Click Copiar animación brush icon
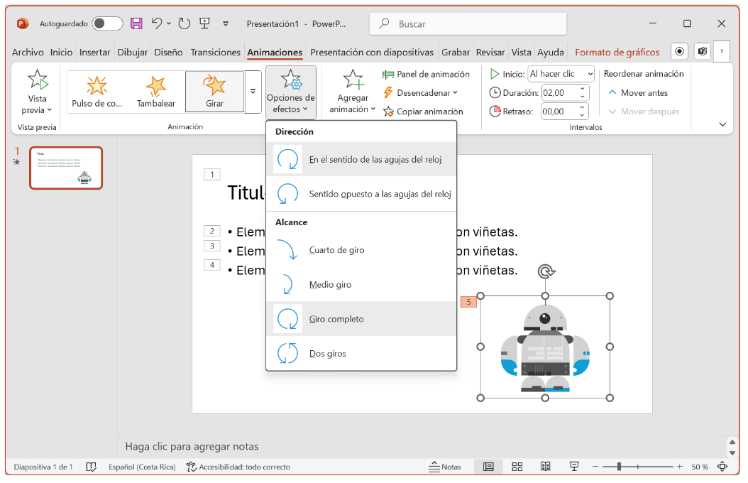This screenshot has height=483, width=748. click(388, 112)
